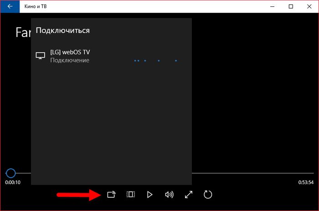The height and width of the screenshot is (211, 319).
Task: Minimize the Кино и ТВ window
Action: tap(273, 7)
